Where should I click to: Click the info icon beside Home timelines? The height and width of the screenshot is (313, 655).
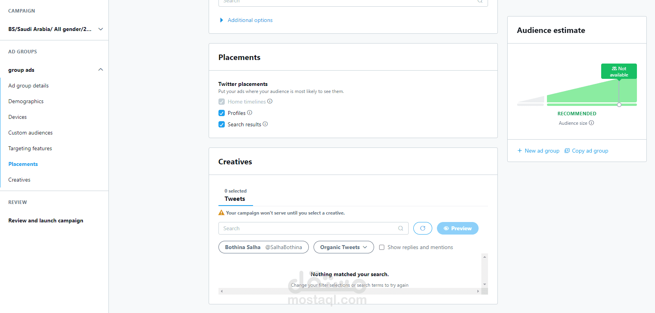click(270, 101)
